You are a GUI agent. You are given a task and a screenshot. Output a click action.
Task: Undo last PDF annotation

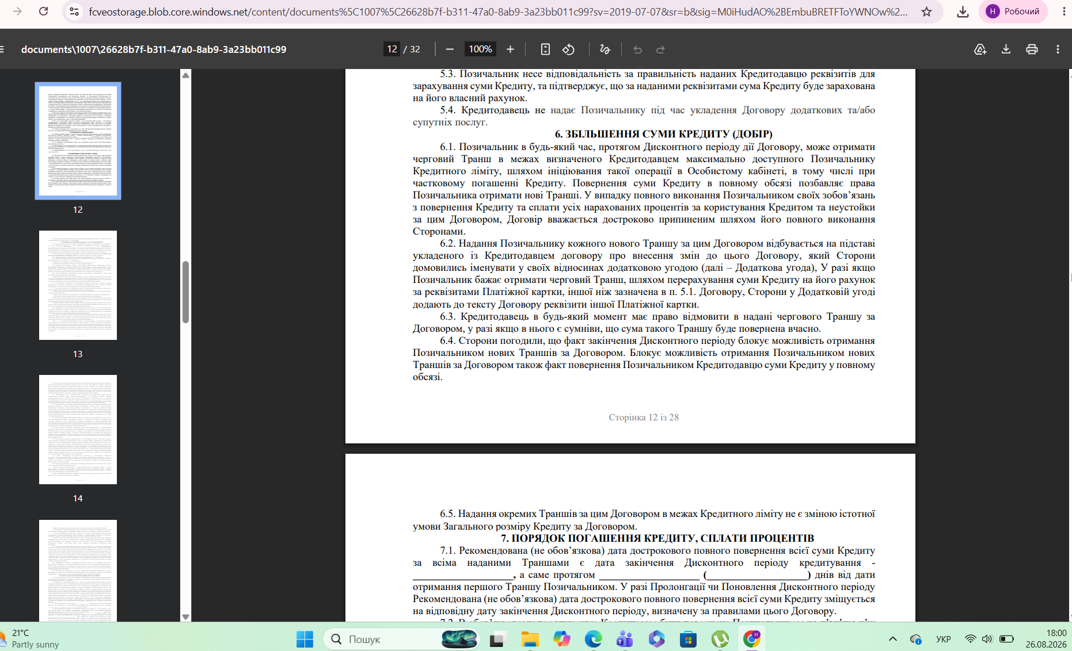(637, 49)
